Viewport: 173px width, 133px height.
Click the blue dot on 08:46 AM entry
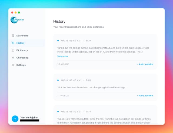pyautogui.click(x=58, y=80)
